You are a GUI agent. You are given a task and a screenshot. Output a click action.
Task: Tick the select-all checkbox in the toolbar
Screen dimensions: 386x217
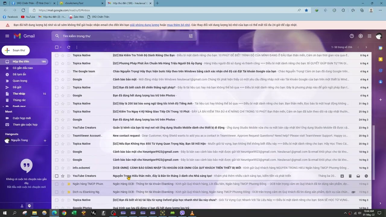57,47
